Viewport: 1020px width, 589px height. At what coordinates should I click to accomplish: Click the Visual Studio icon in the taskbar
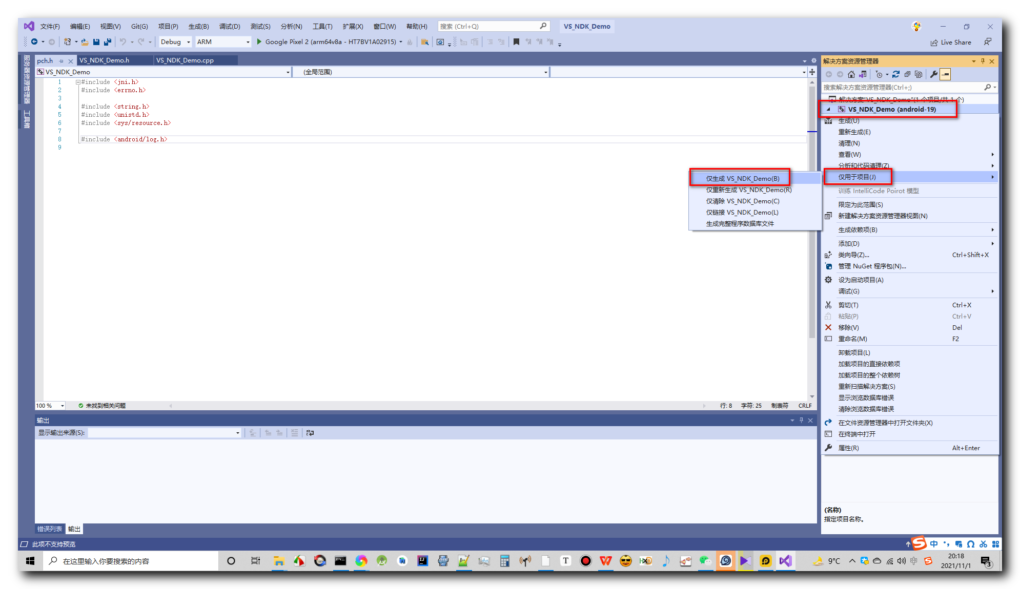coord(785,561)
